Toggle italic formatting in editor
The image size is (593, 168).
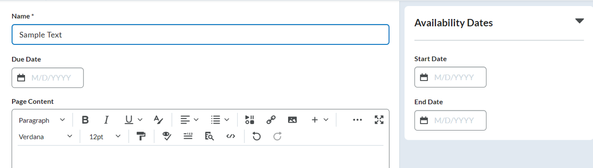[106, 120]
